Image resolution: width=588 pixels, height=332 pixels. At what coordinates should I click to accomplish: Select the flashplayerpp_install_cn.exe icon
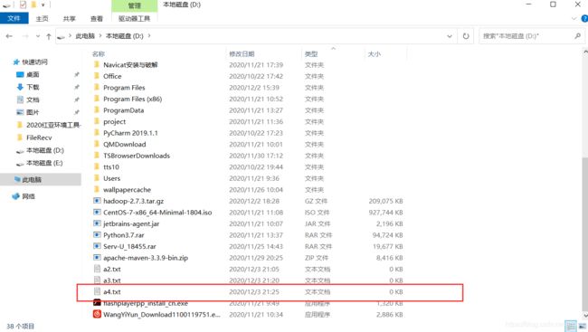coord(97,303)
